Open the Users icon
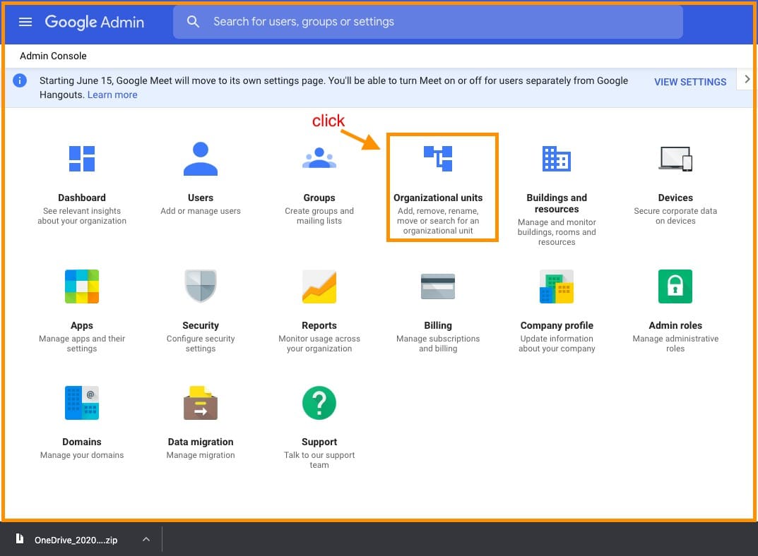The width and height of the screenshot is (758, 556). [x=201, y=159]
